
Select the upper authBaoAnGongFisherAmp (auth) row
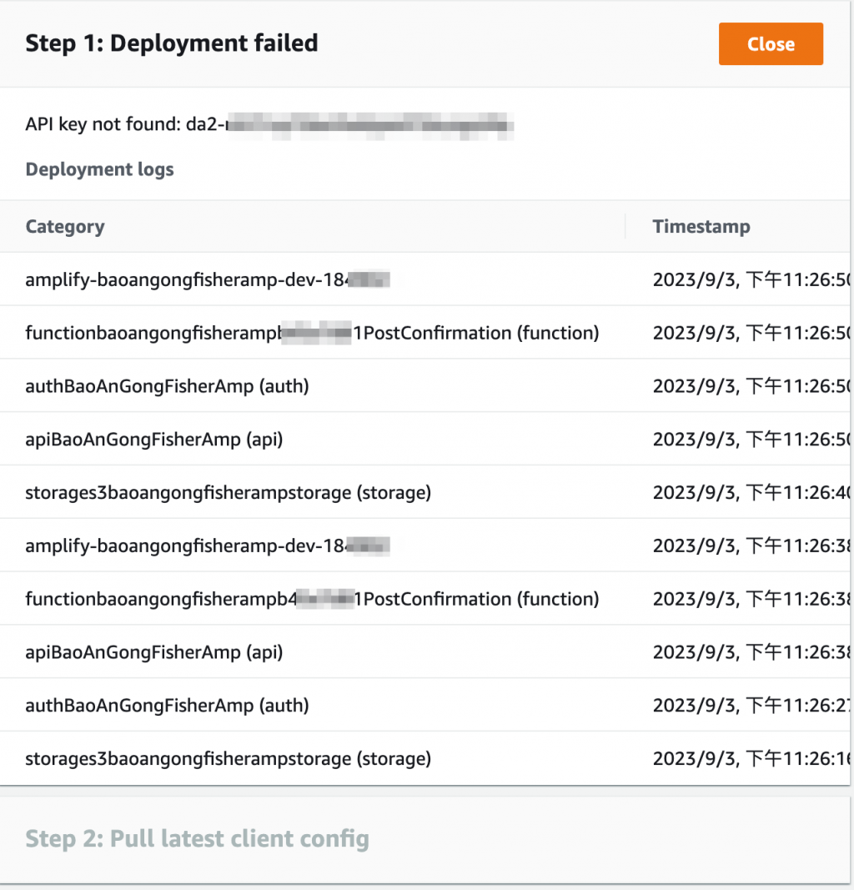click(167, 386)
